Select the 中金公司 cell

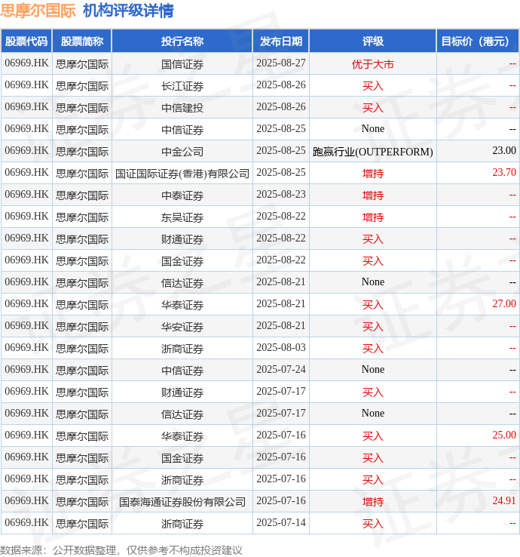(182, 152)
